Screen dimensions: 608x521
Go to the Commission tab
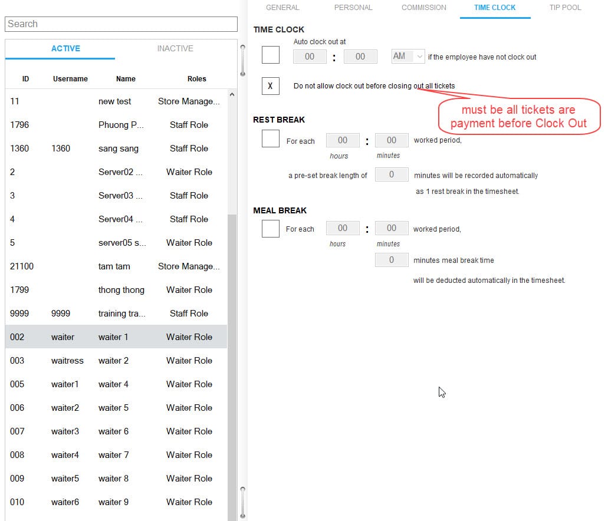423,8
